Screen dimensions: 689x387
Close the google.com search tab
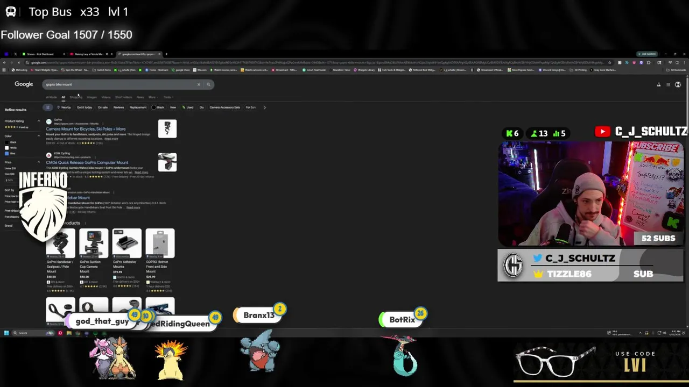tap(159, 54)
